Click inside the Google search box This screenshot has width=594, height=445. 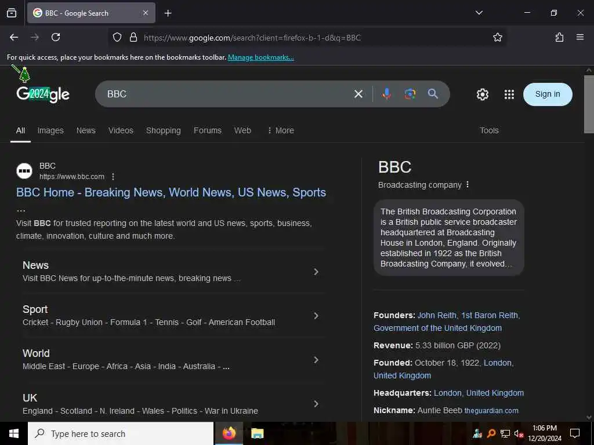click(227, 94)
